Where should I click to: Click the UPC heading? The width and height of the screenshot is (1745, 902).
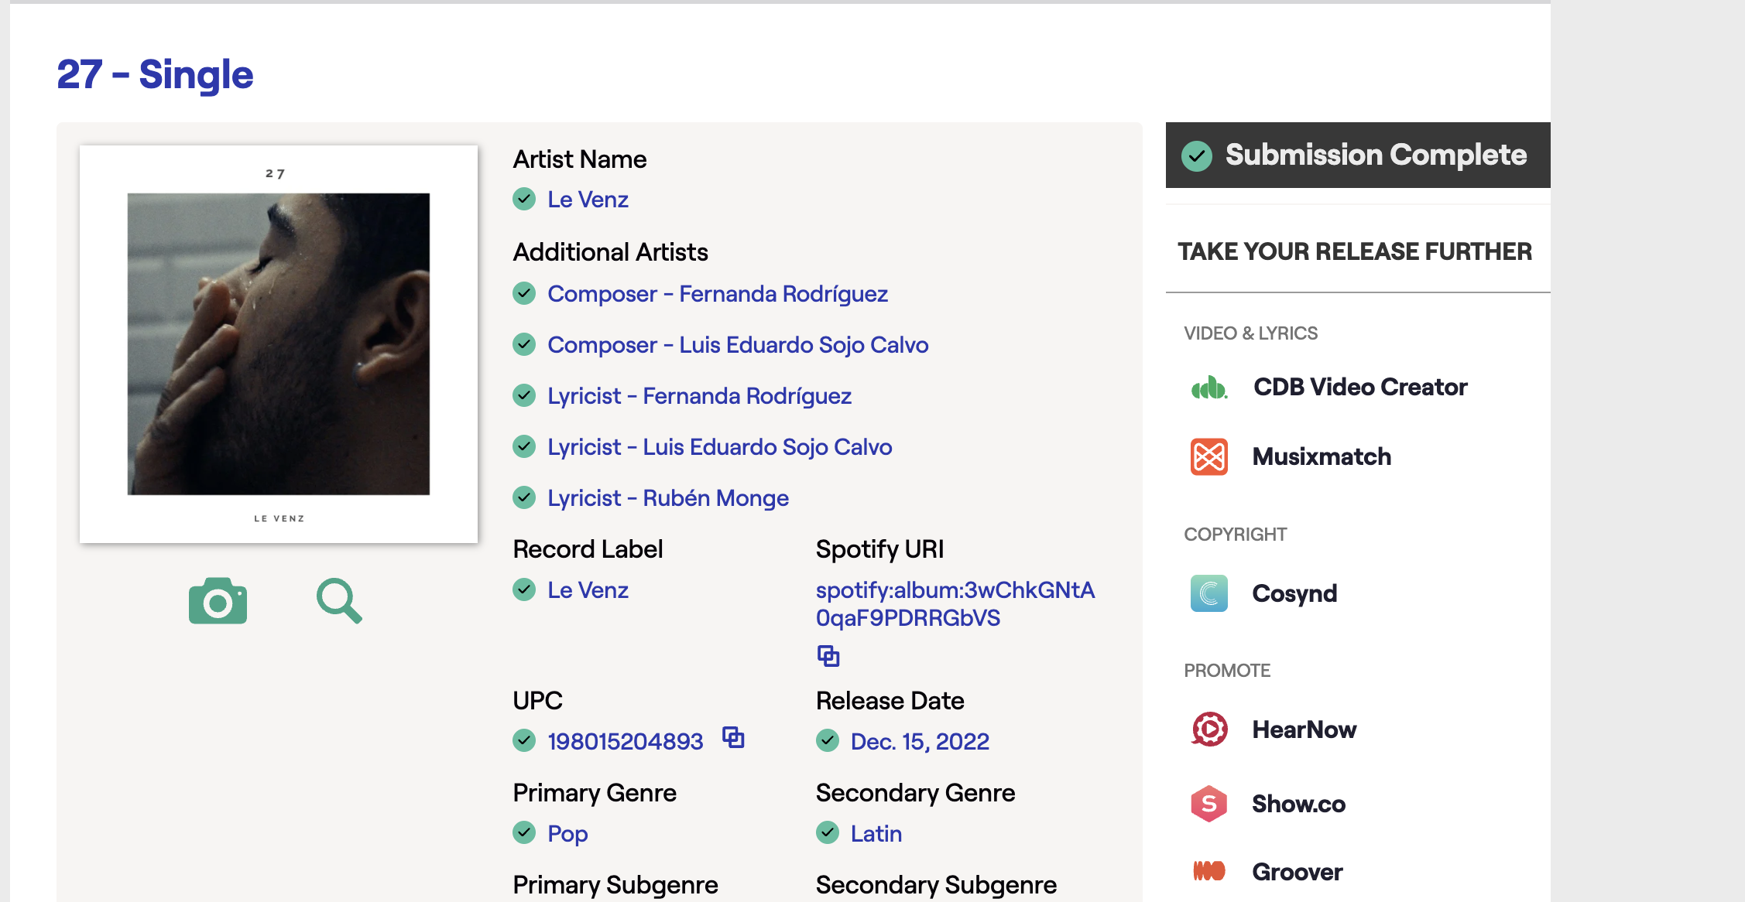point(537,701)
